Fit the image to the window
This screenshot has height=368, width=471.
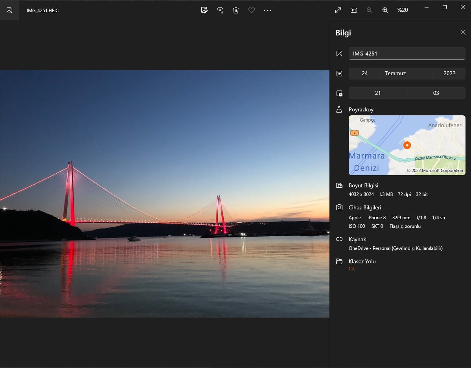click(x=338, y=10)
